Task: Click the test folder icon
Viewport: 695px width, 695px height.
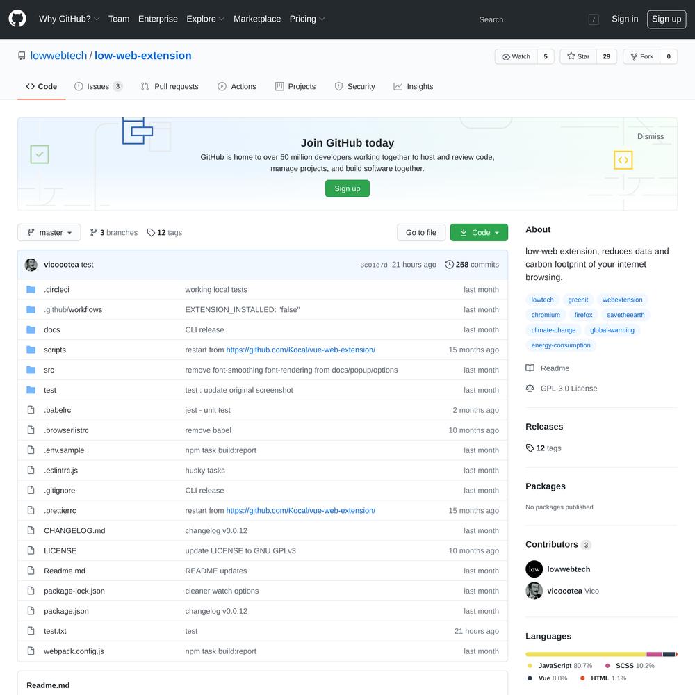Action: tap(31, 390)
